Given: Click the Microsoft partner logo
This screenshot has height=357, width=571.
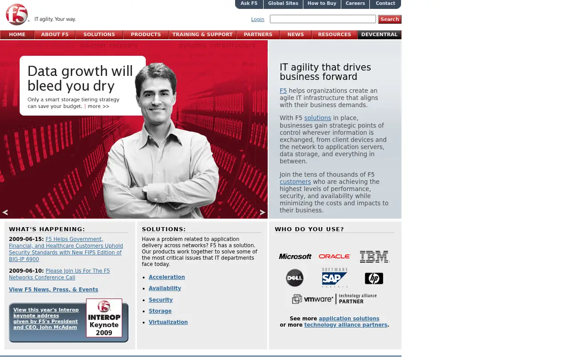Looking at the screenshot, I should 295,257.
